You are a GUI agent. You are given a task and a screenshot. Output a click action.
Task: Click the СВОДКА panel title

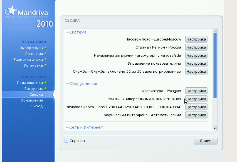[x=72, y=21]
